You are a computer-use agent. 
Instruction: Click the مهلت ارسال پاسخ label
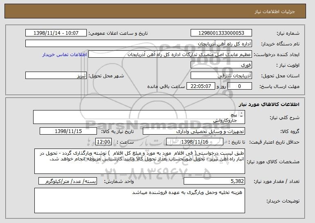tap(279, 86)
